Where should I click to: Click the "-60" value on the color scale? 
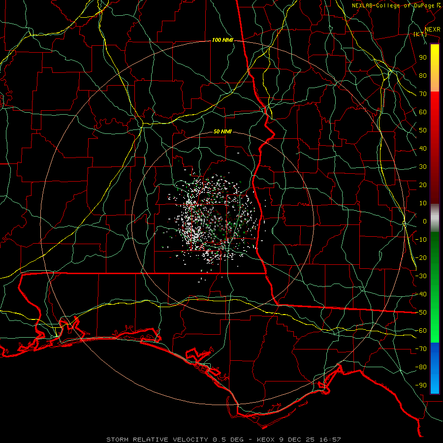click(x=421, y=331)
